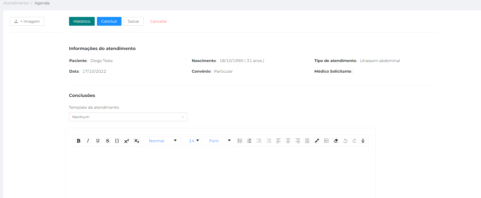Toggle bold formatting in the editor
Screen dimensions: 481x198
pyautogui.click(x=79, y=141)
